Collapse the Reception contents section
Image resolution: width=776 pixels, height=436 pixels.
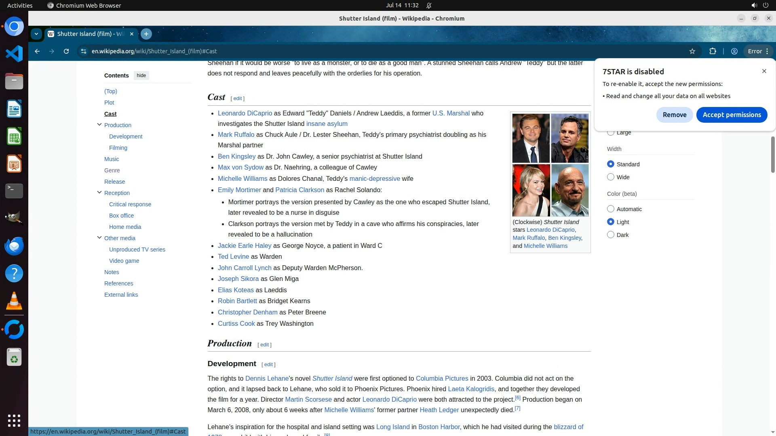point(99,193)
